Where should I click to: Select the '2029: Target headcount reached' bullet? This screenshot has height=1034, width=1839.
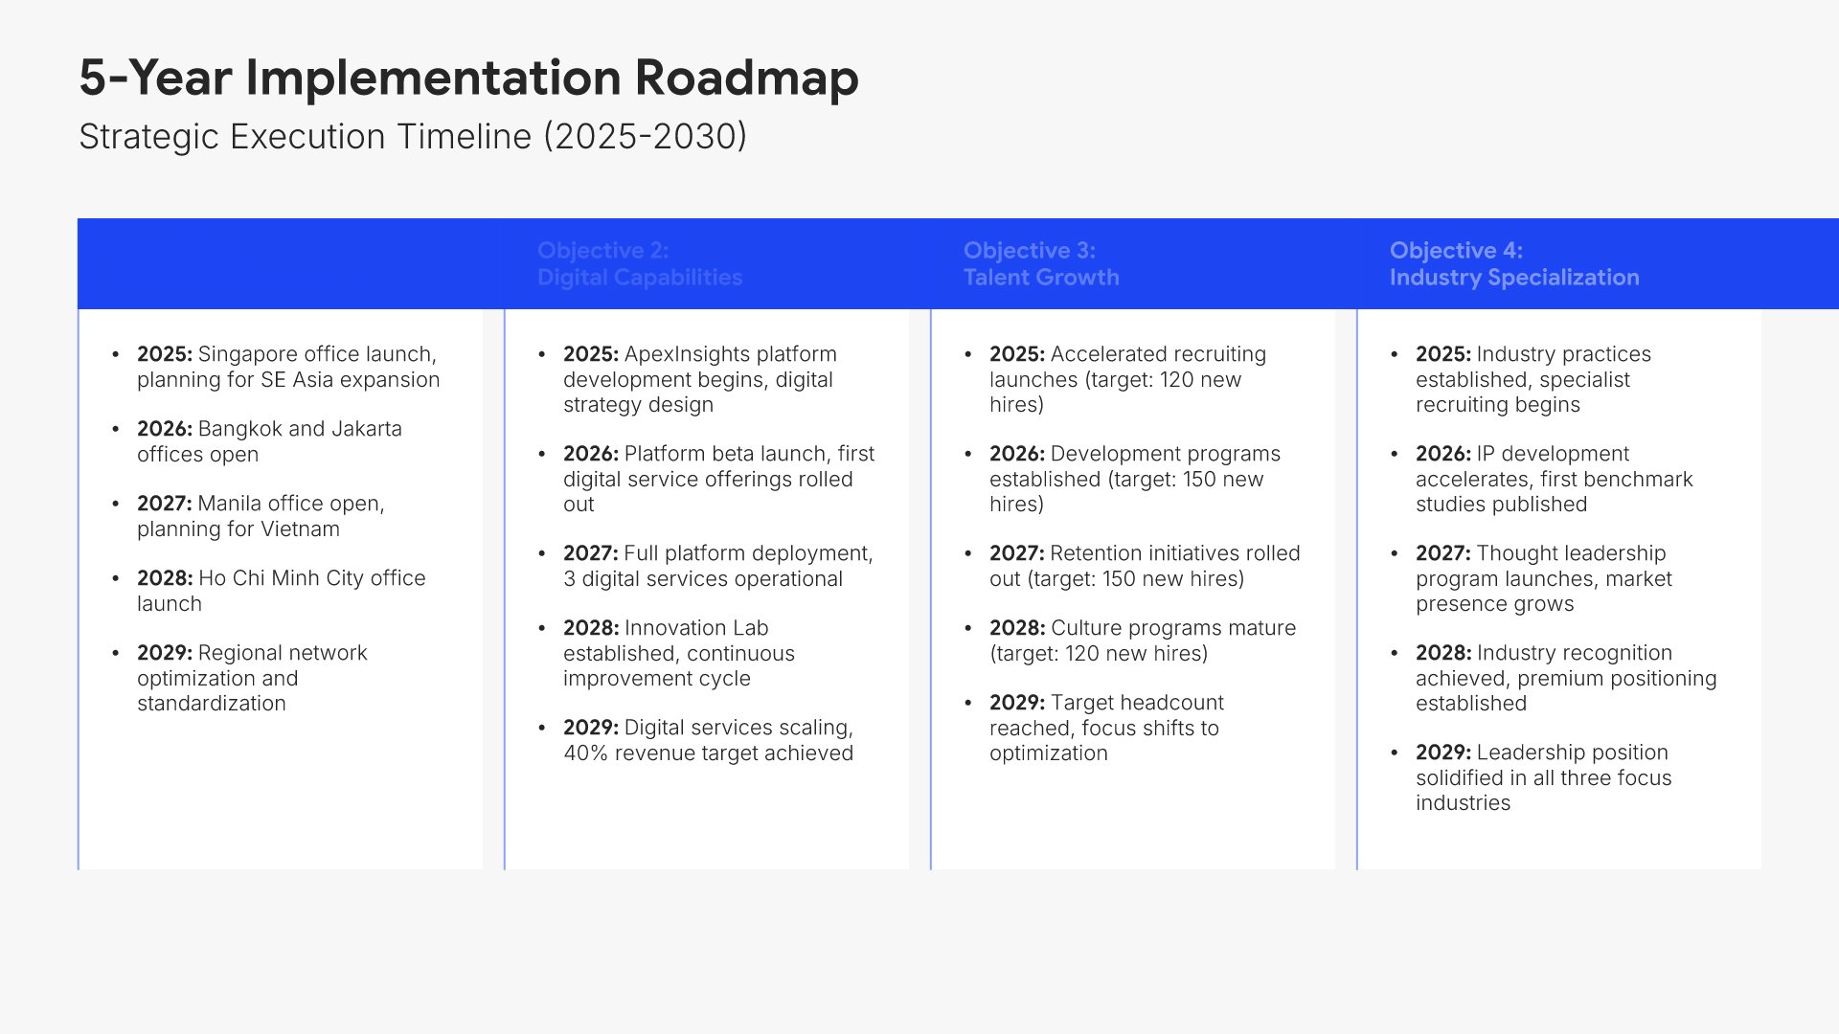(x=1105, y=728)
